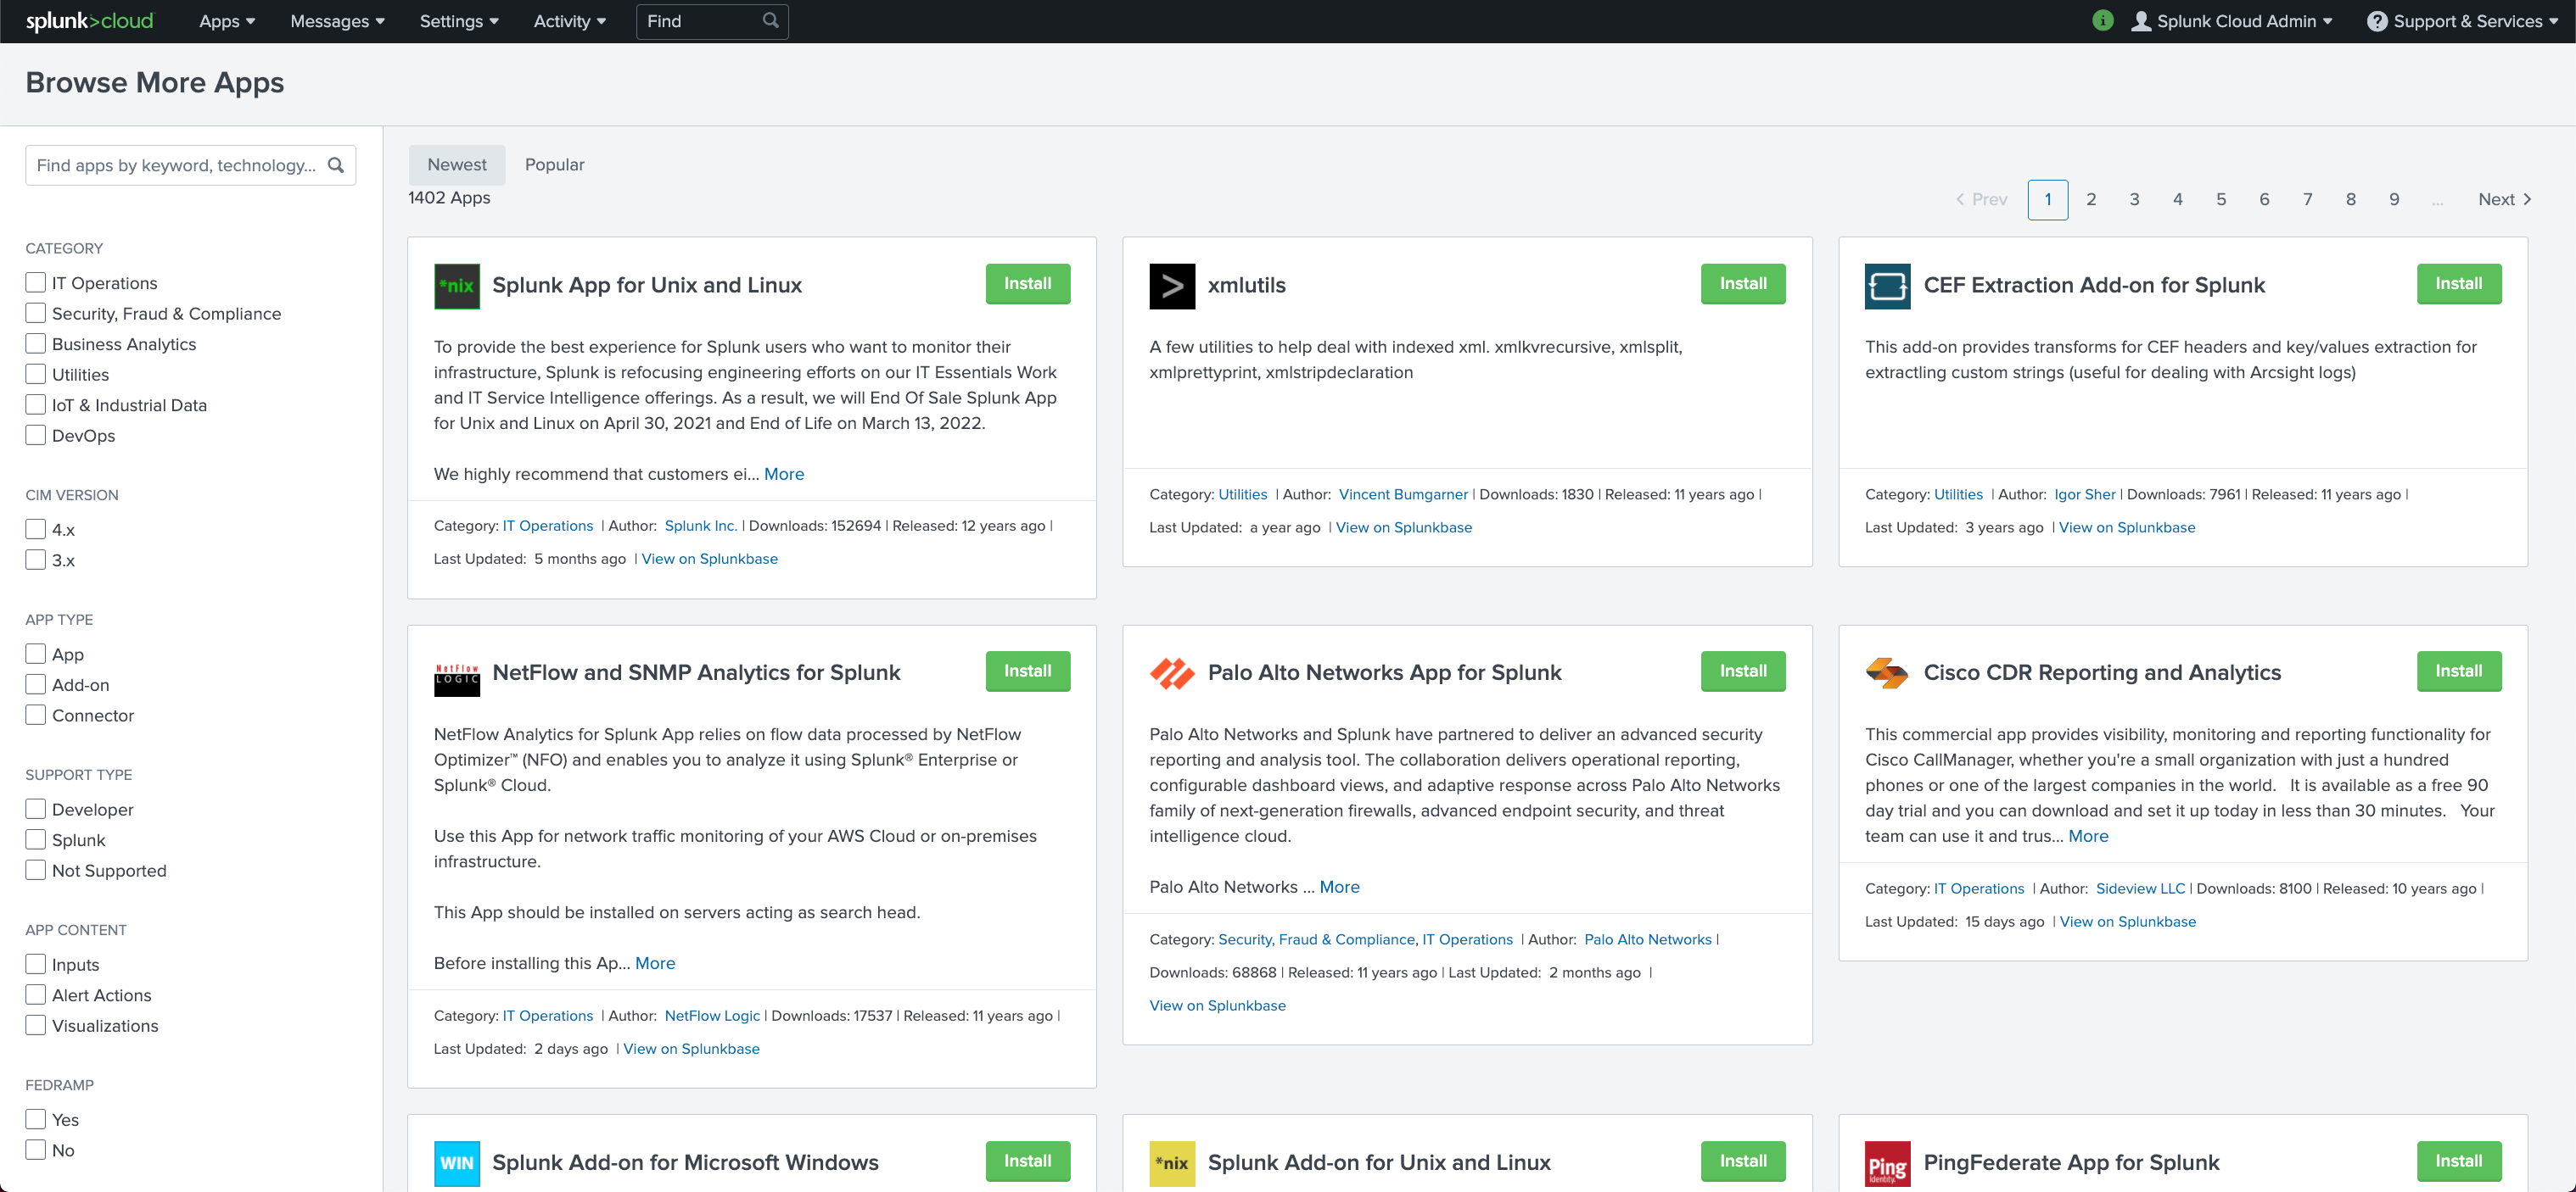The width and height of the screenshot is (2576, 1192).
Task: Install the Palo Alto Networks App
Action: pos(1742,671)
